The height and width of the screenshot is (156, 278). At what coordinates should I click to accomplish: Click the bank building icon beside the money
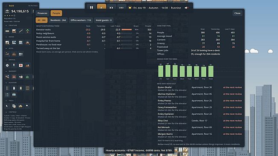click(x=7, y=12)
